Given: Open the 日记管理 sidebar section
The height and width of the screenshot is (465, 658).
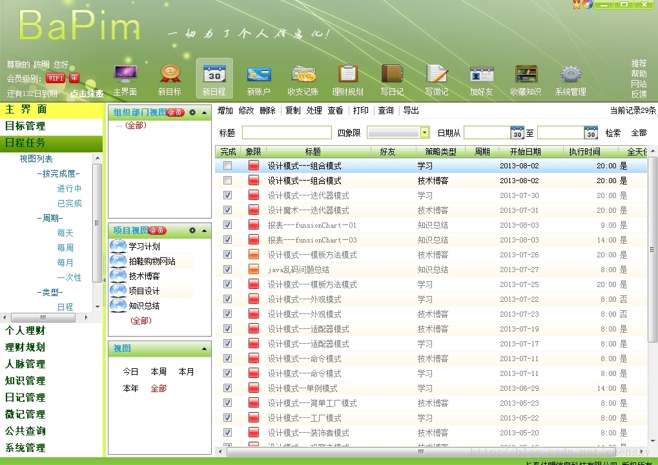Looking at the screenshot, I should 51,397.
